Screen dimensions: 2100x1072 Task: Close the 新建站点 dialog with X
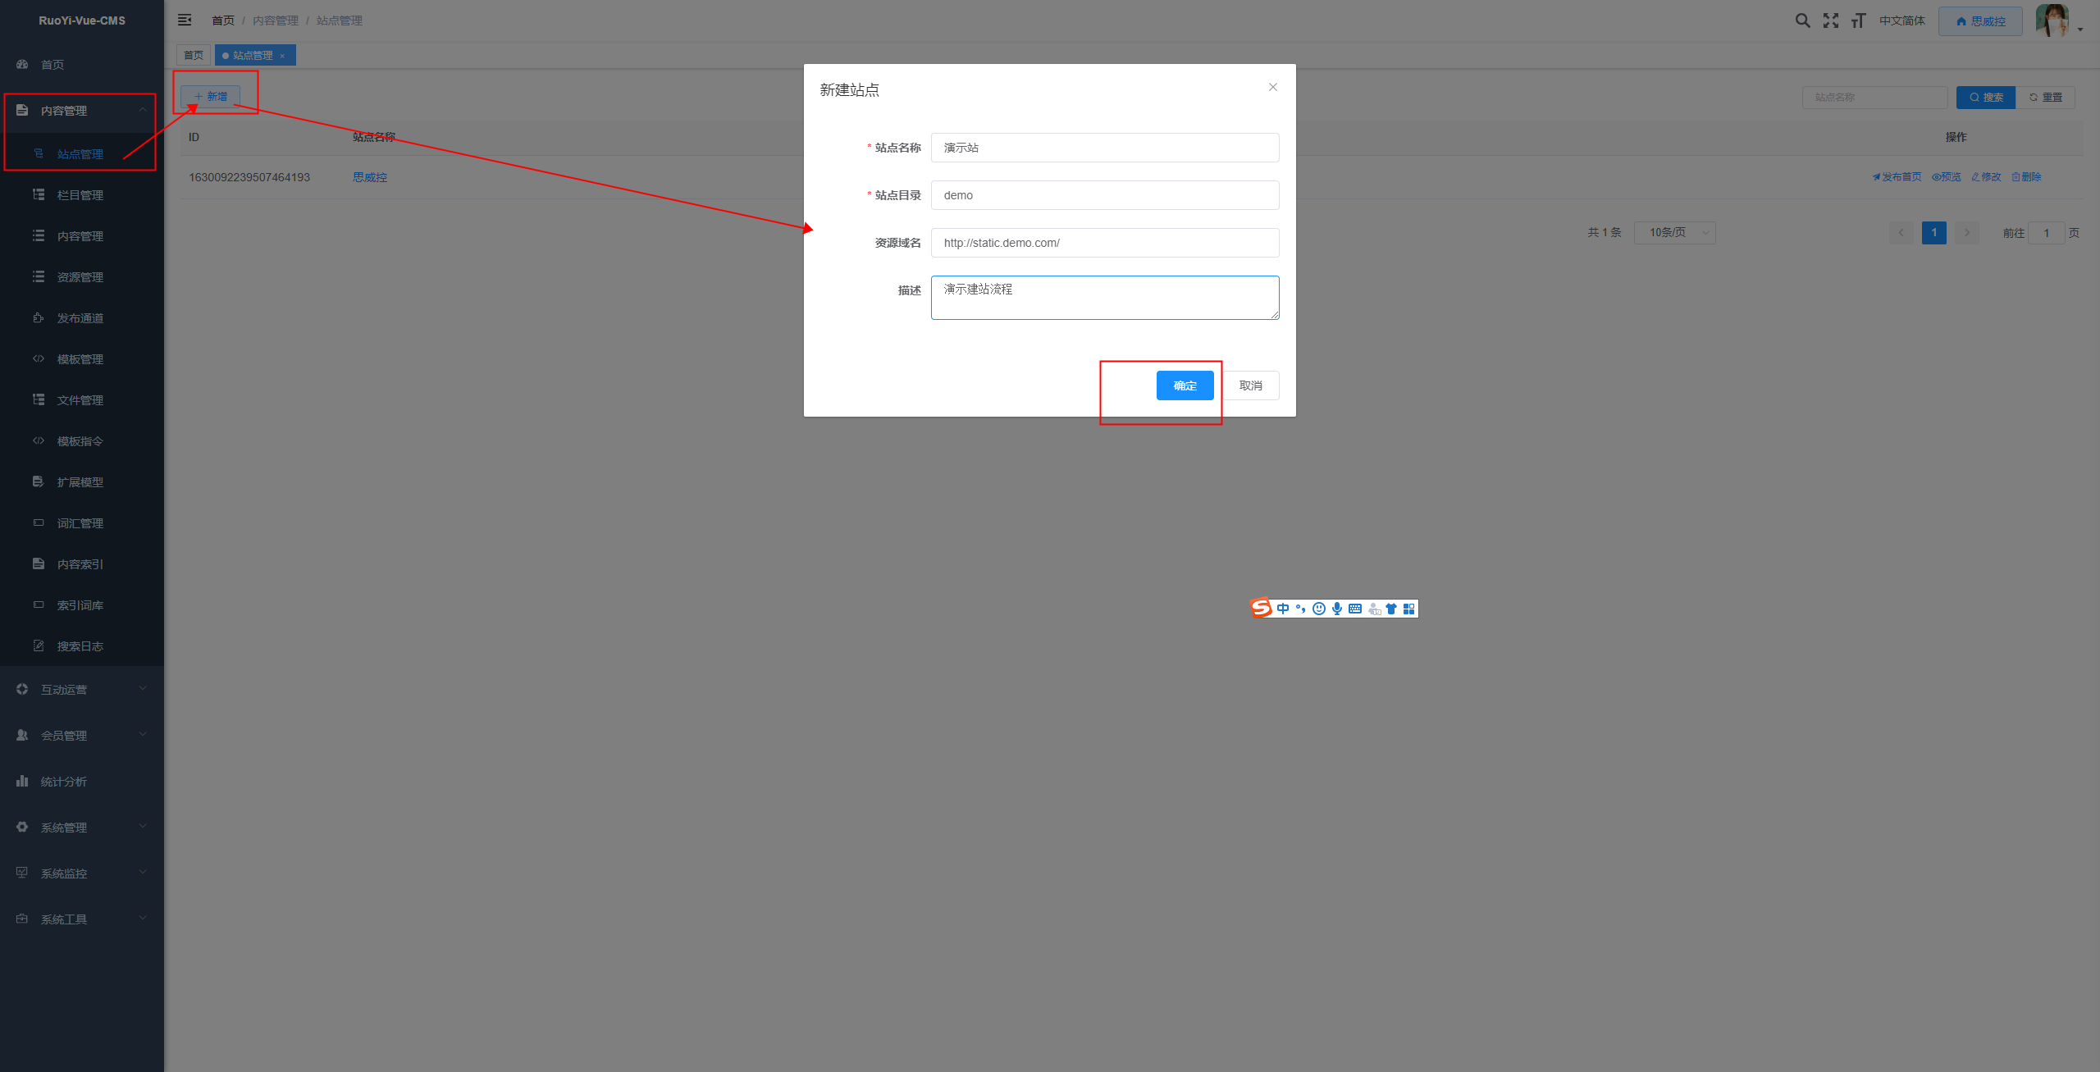point(1273,87)
